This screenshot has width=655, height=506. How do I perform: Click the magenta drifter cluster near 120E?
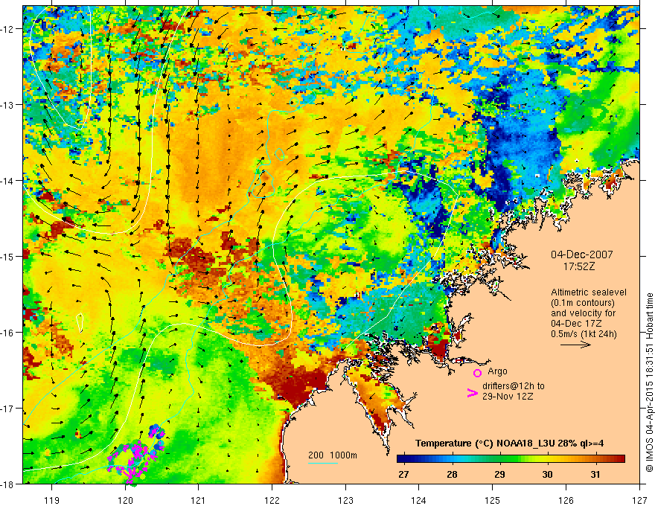[135, 457]
